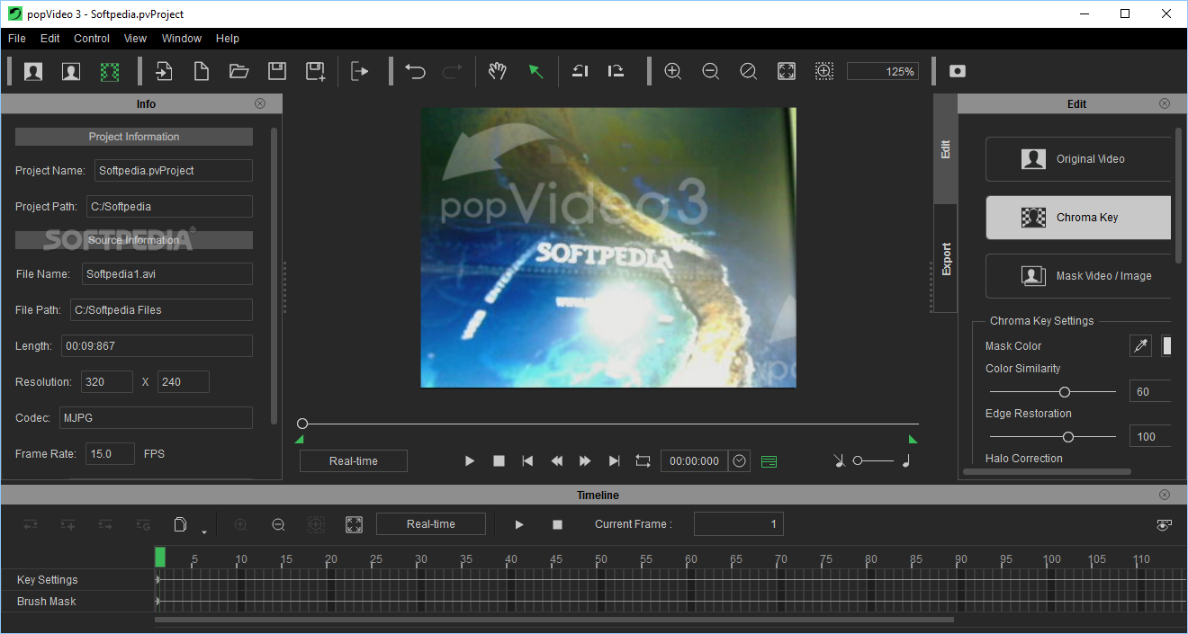This screenshot has width=1188, height=634.
Task: Click the Color Similarity slider handle
Action: 1065,392
